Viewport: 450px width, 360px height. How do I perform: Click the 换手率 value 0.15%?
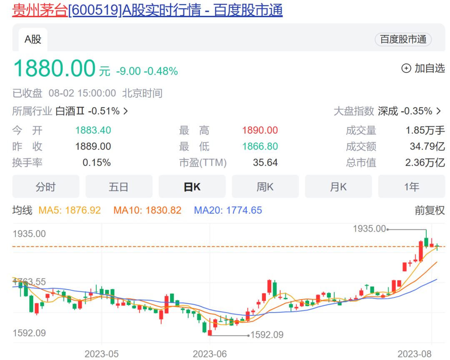tap(97, 162)
